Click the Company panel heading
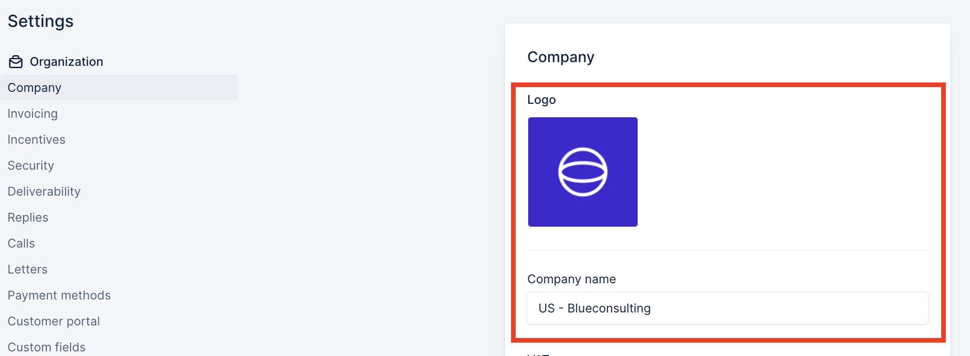The image size is (970, 356). [561, 57]
